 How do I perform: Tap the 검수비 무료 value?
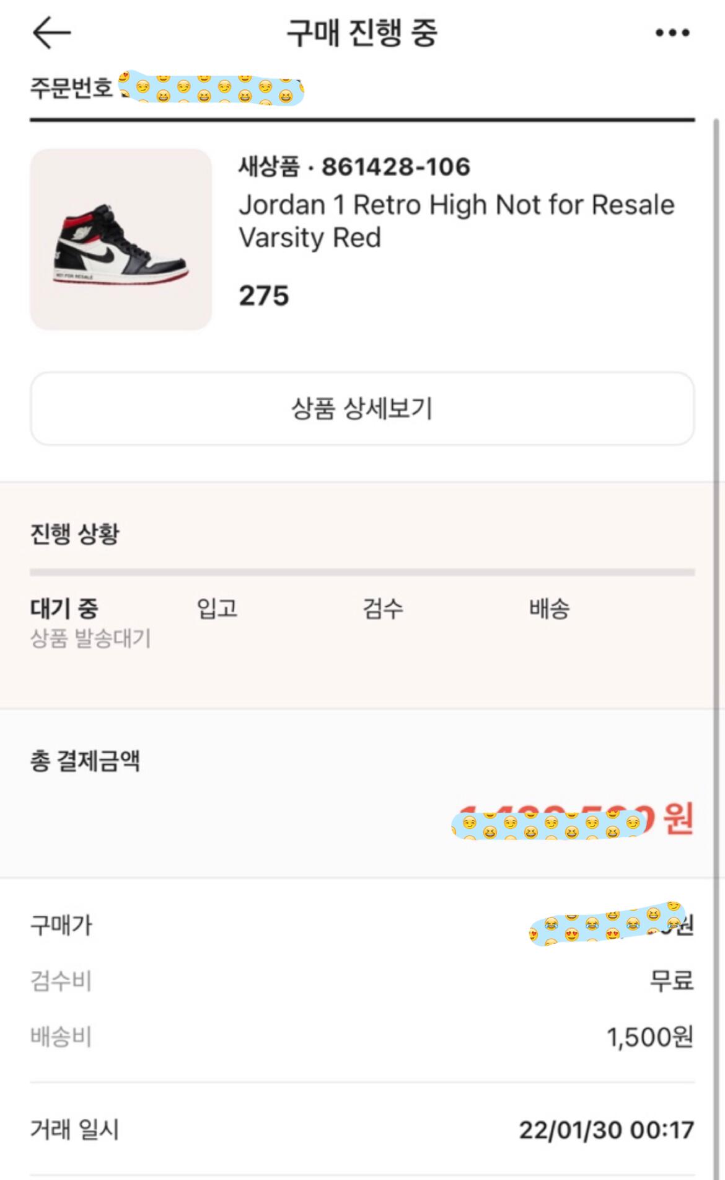(x=672, y=981)
